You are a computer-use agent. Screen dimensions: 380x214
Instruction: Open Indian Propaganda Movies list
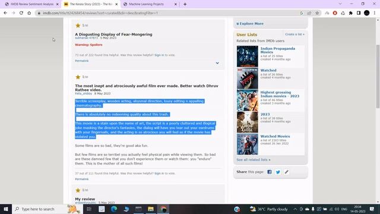[x=278, y=50]
